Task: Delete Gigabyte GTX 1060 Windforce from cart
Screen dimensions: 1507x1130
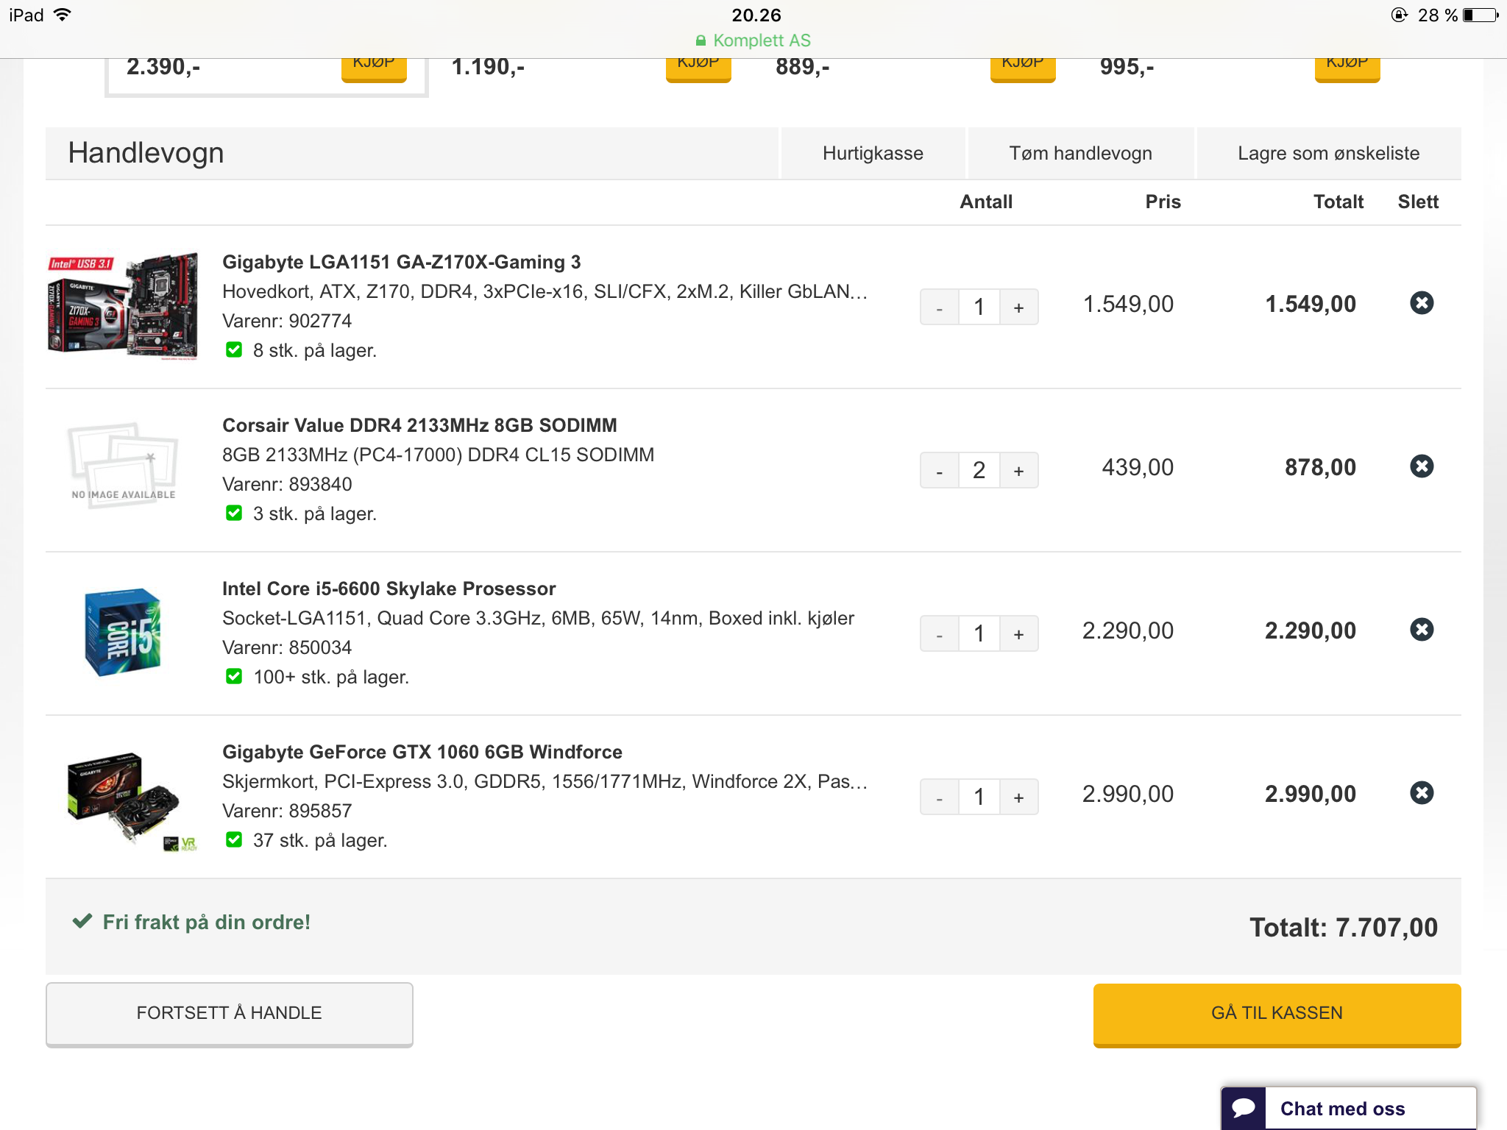Action: pos(1422,793)
